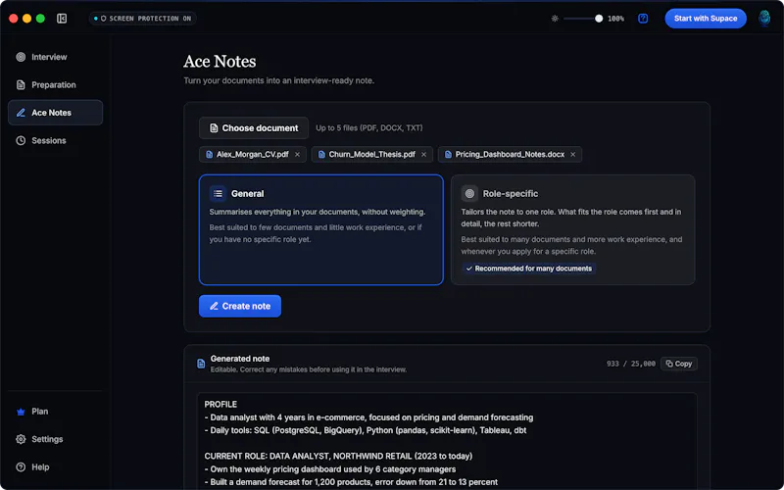Click Alex_Morgan_CV.pdf file icon
The height and width of the screenshot is (490, 784).
[x=210, y=155]
